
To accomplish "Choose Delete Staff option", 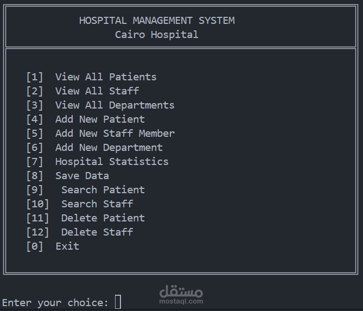I will click(97, 232).
